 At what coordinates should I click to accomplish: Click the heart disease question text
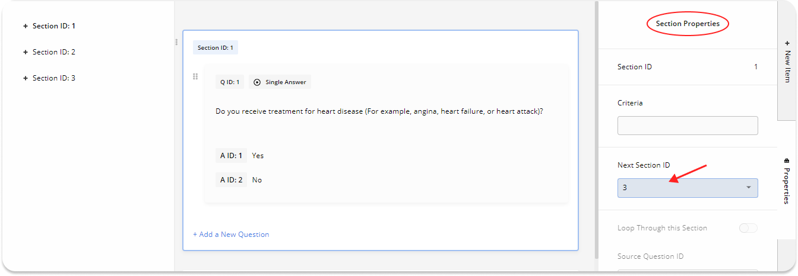(379, 111)
